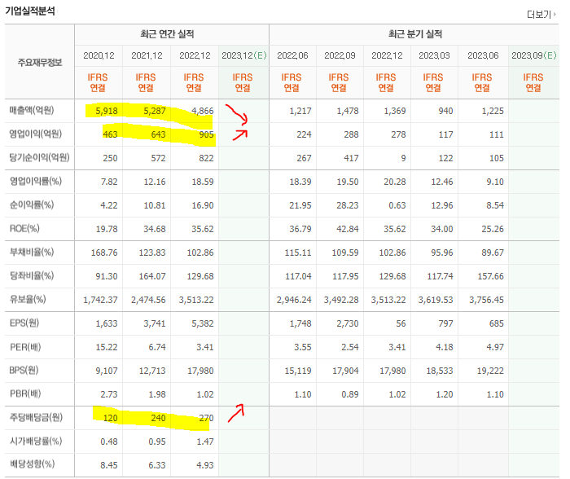Click the 2022.09 quarterly column header
The height and width of the screenshot is (479, 570).
[340, 55]
